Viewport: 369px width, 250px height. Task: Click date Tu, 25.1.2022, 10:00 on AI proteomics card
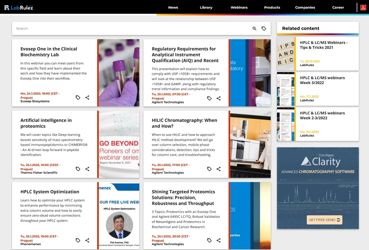point(40,167)
